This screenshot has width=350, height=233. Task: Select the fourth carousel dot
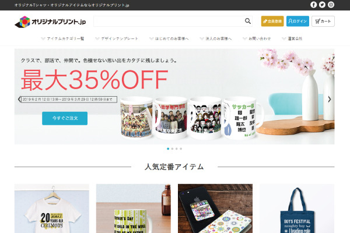coord(181,149)
